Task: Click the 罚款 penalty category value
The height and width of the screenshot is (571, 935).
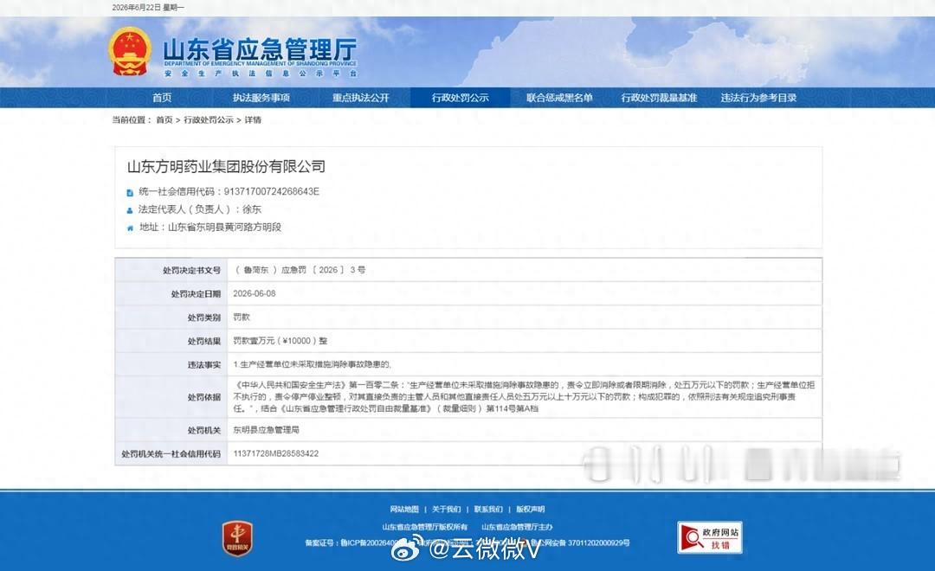Action: [242, 318]
